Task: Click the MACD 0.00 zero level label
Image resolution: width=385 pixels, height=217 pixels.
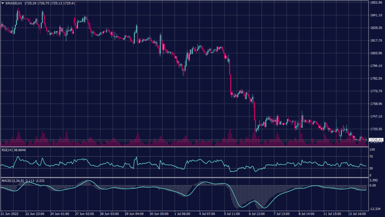Action: click(x=372, y=185)
